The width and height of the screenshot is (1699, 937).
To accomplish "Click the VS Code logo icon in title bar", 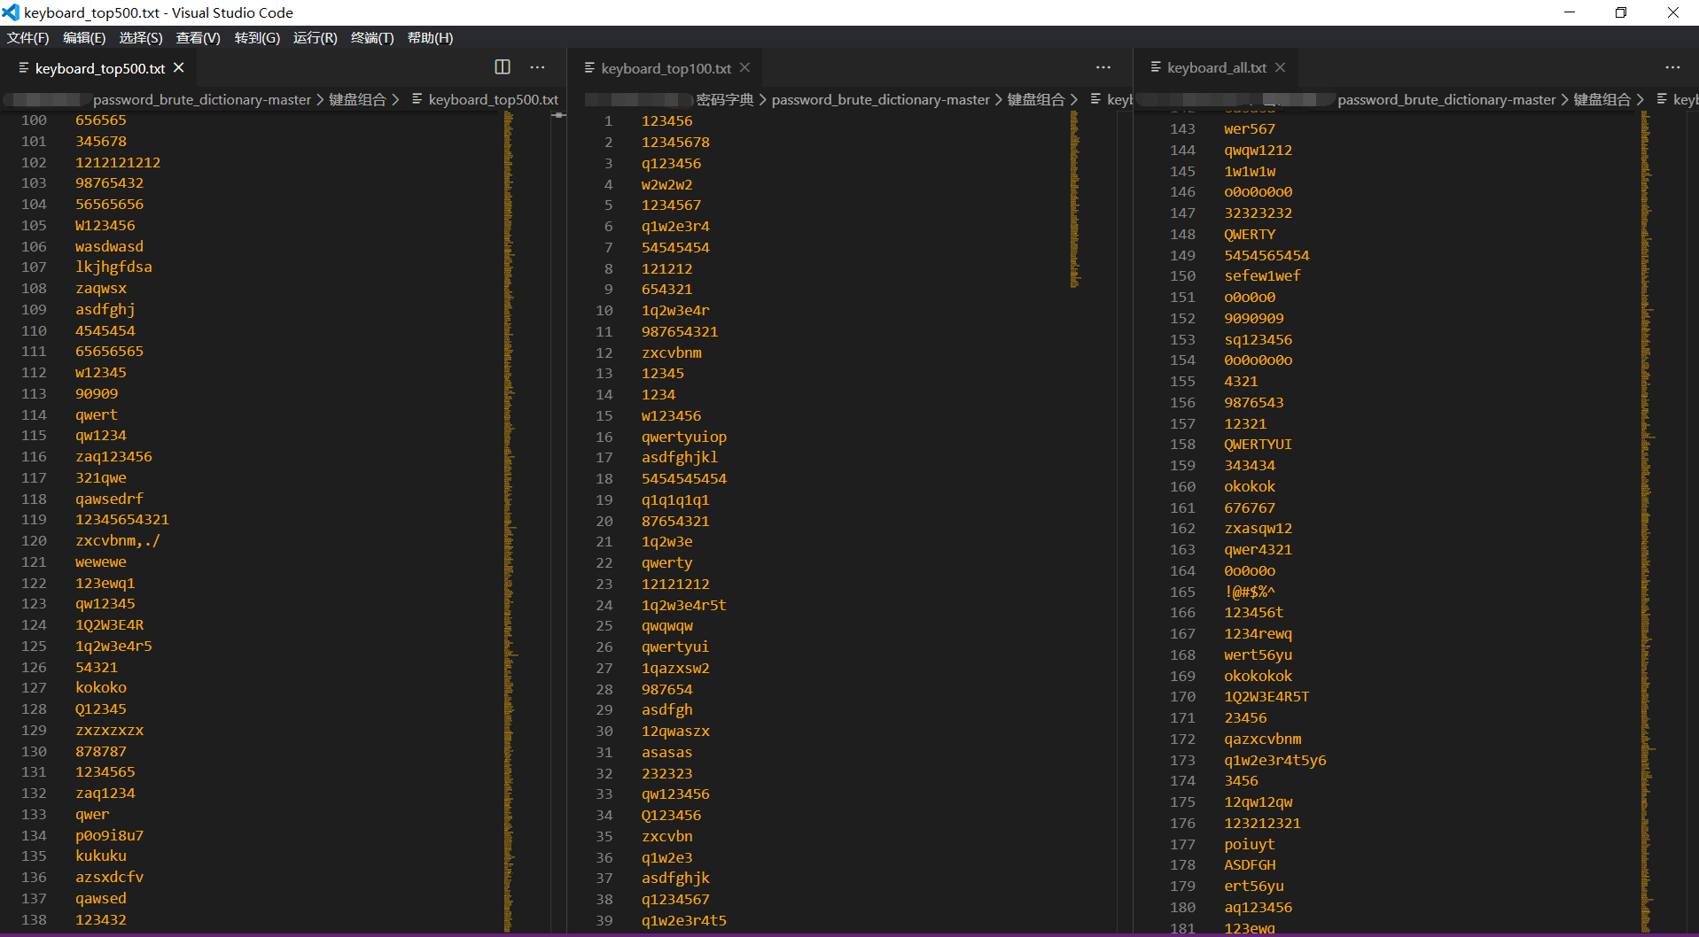I will click(x=11, y=12).
